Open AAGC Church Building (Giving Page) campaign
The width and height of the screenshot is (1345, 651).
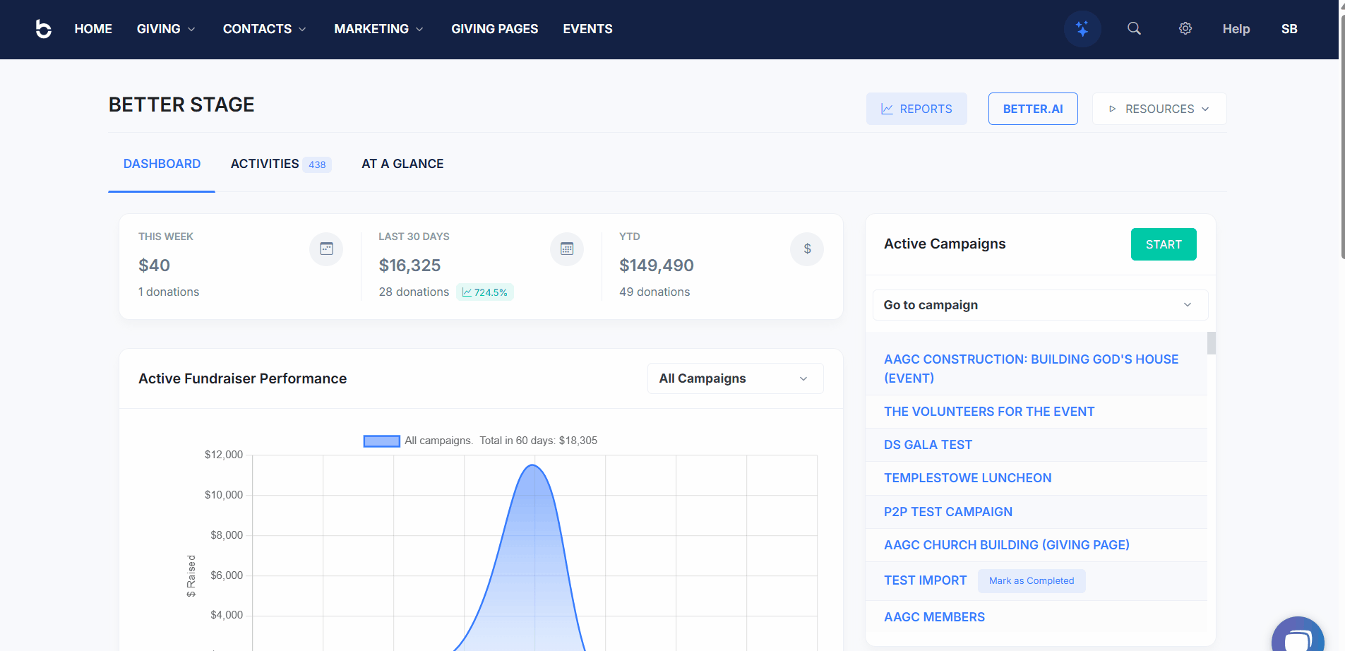click(1007, 545)
